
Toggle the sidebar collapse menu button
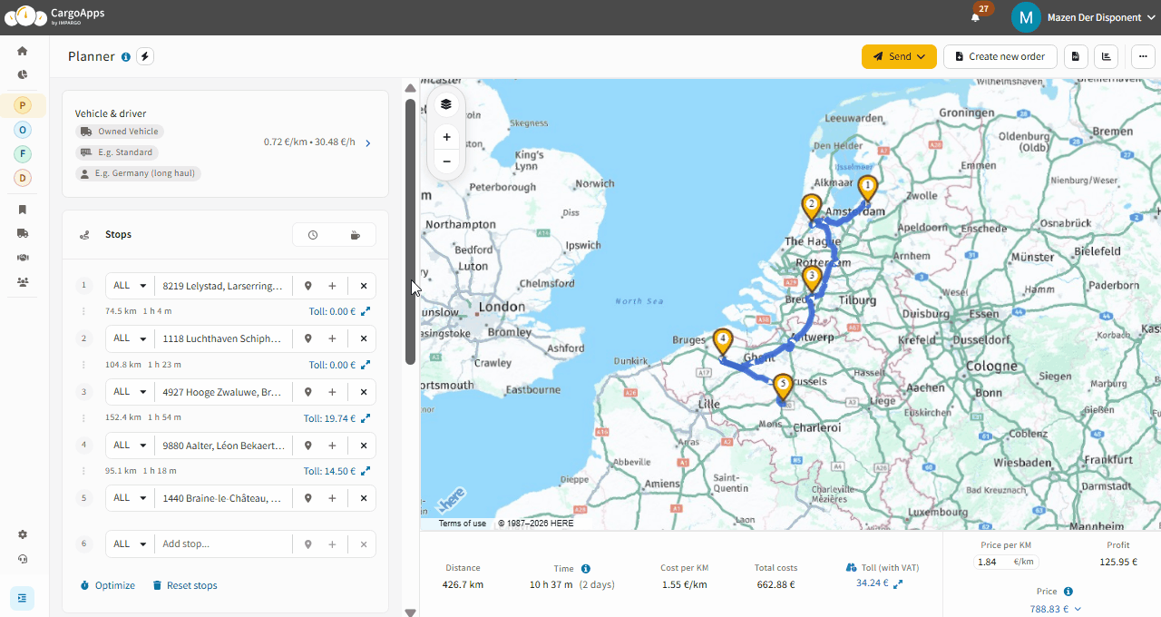click(23, 598)
